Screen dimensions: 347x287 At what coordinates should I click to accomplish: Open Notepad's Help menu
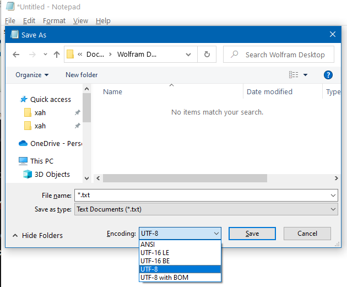[x=103, y=21]
